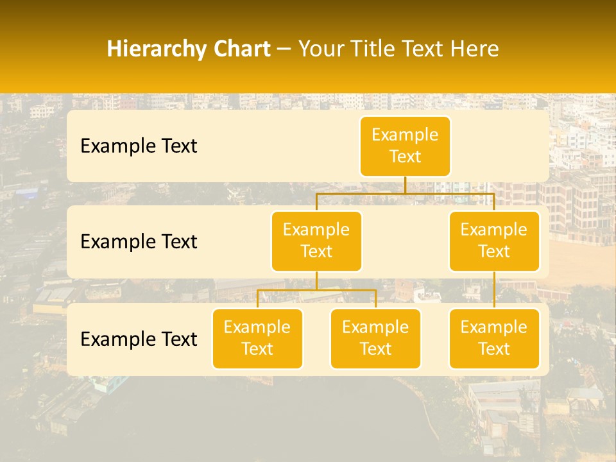This screenshot has width=616, height=462.
Task: Select the right box in the second level
Action: 494,241
